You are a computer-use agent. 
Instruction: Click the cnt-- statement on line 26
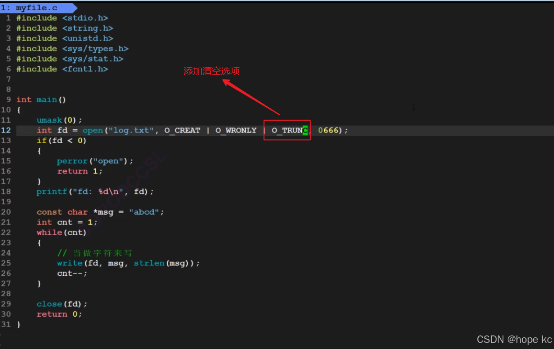click(72, 273)
